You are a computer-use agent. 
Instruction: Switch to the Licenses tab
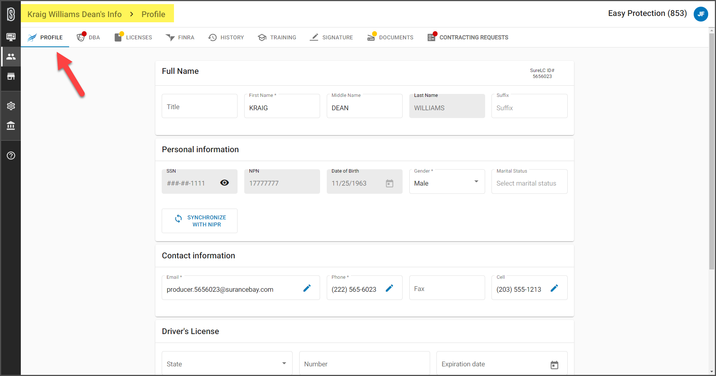coord(133,37)
